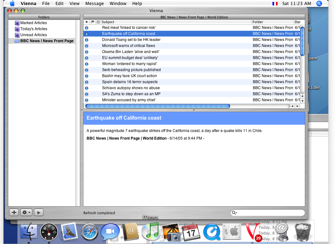Click horizontal scroll left arrow
The width and height of the screenshot is (335, 244).
[292, 106]
